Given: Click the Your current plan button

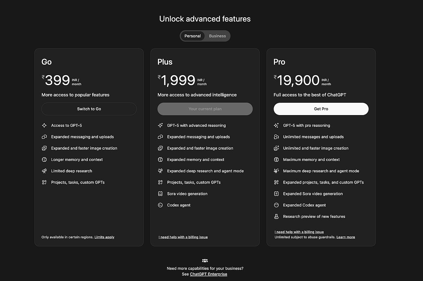Looking at the screenshot, I should click(205, 109).
